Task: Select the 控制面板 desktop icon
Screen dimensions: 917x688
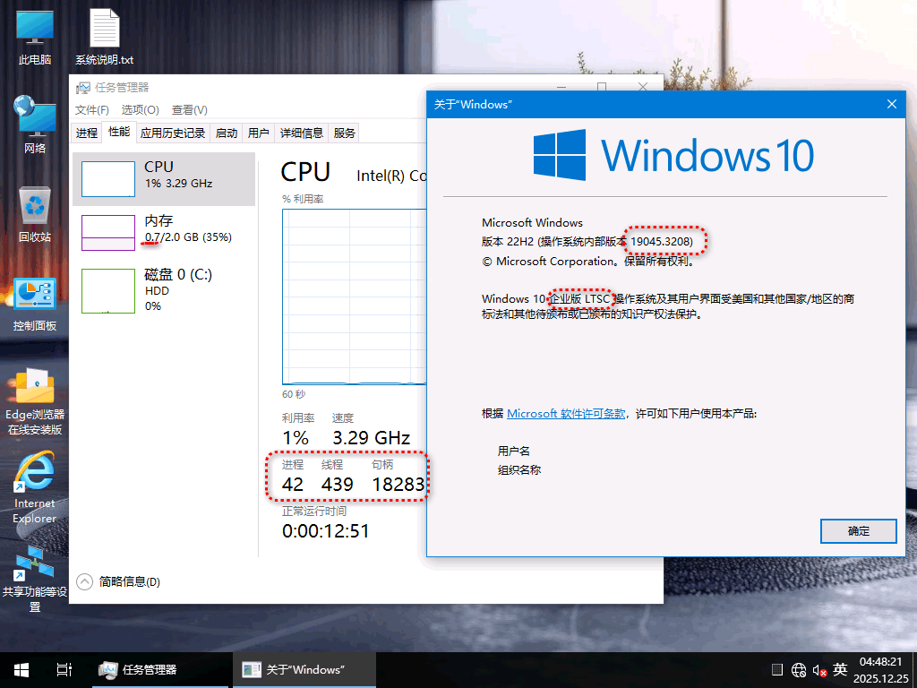Action: coord(35,305)
